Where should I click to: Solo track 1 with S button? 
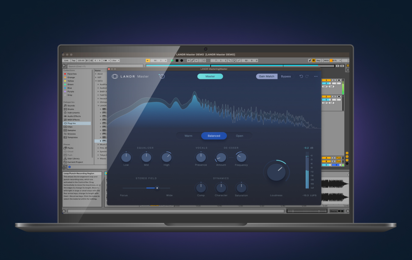tap(334, 80)
